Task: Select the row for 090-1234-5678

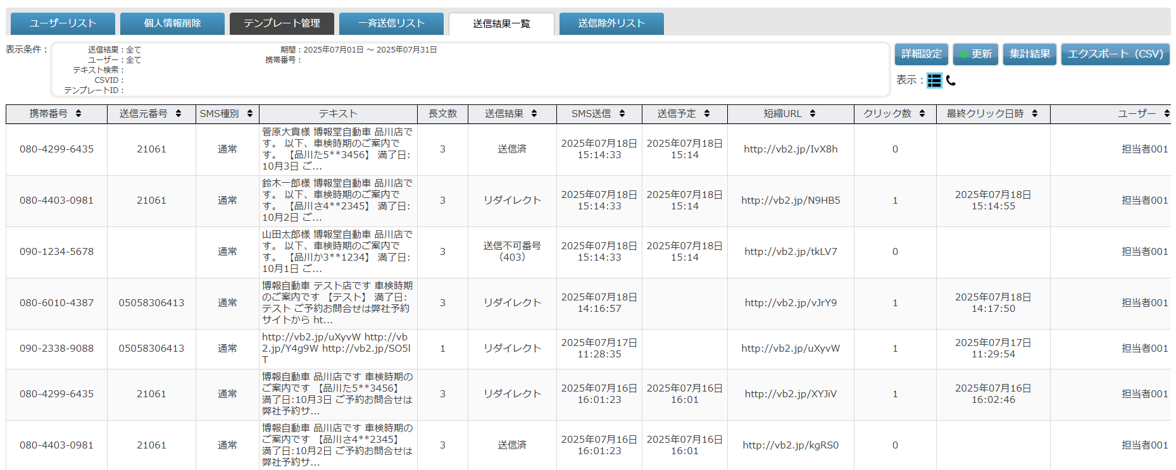Action: (56, 252)
